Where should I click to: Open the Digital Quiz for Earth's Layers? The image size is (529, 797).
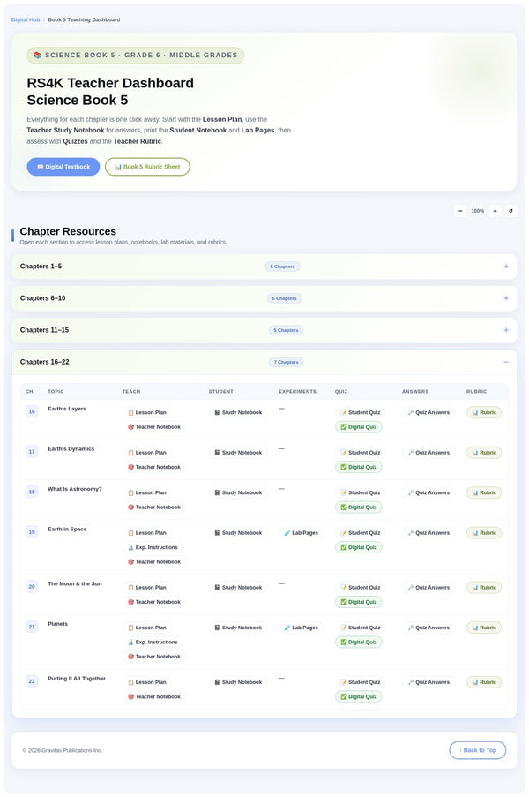point(360,426)
